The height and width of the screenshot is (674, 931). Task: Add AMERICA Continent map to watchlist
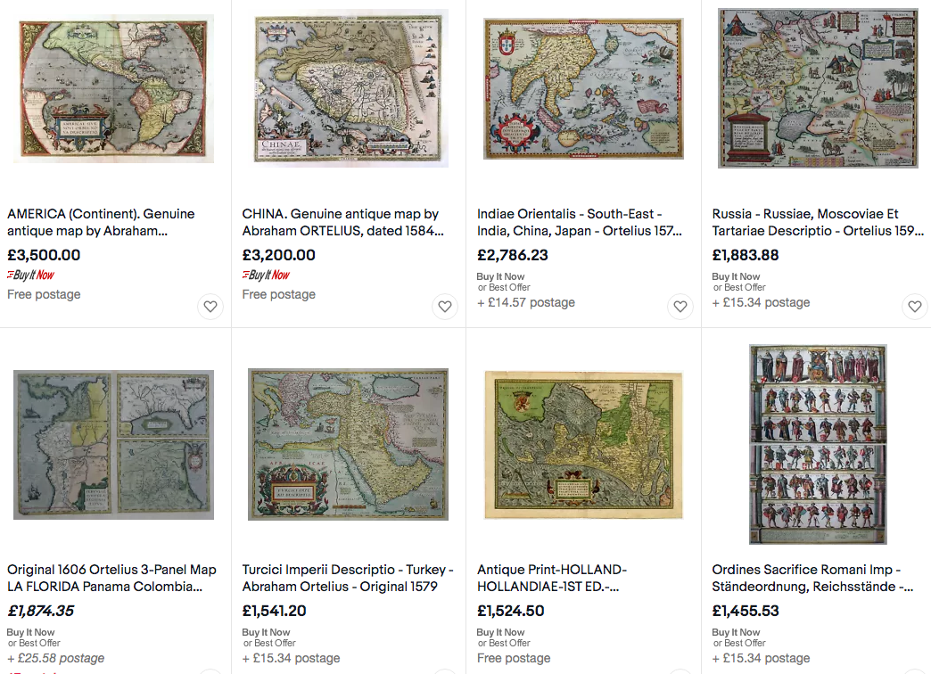(210, 307)
